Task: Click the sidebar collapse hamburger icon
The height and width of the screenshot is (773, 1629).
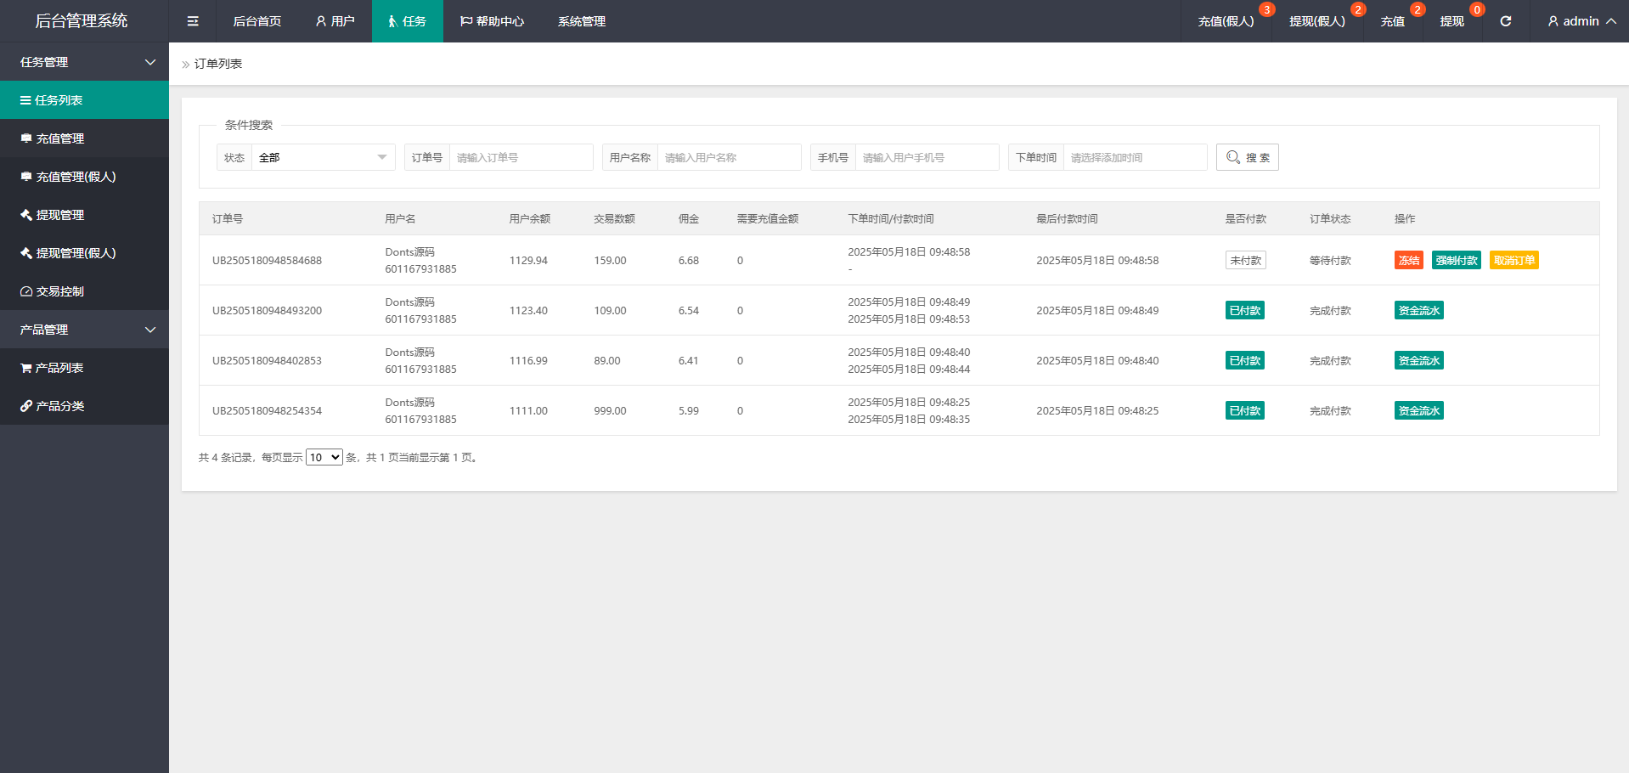Action: (193, 21)
